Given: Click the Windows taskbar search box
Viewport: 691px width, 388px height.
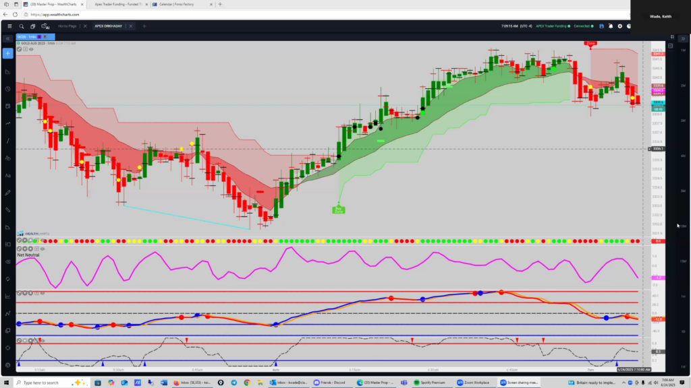Looking at the screenshot, I should tap(51, 383).
